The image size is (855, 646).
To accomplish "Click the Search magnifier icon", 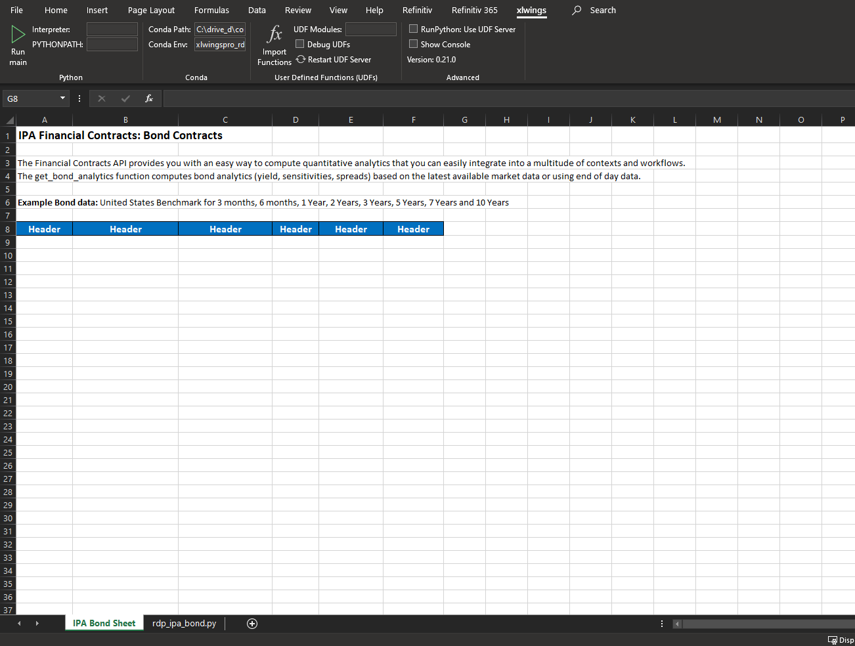I will tap(577, 10).
